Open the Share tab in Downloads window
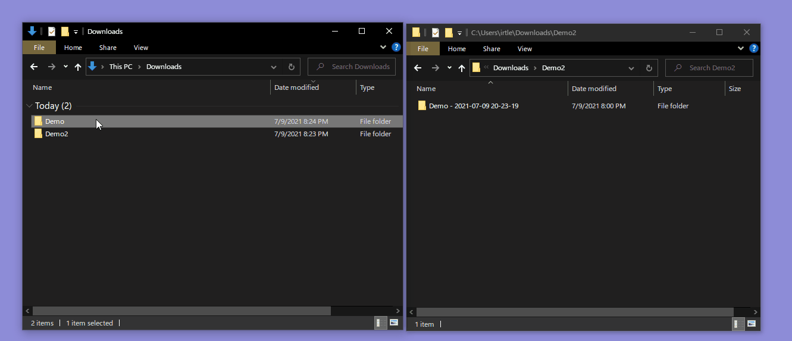Image resolution: width=792 pixels, height=341 pixels. pos(108,48)
